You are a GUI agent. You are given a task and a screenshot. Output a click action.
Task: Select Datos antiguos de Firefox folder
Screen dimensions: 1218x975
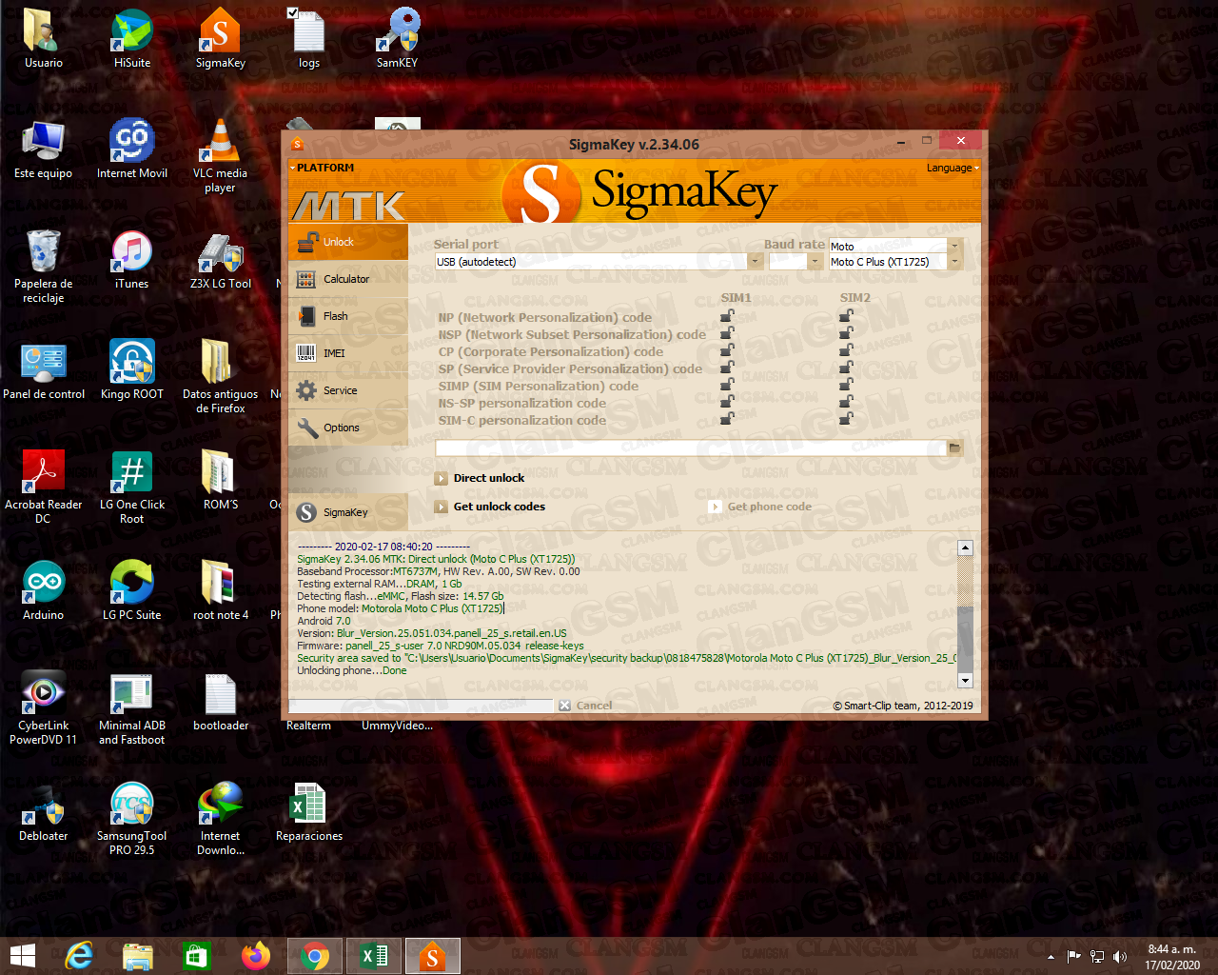pos(221,378)
